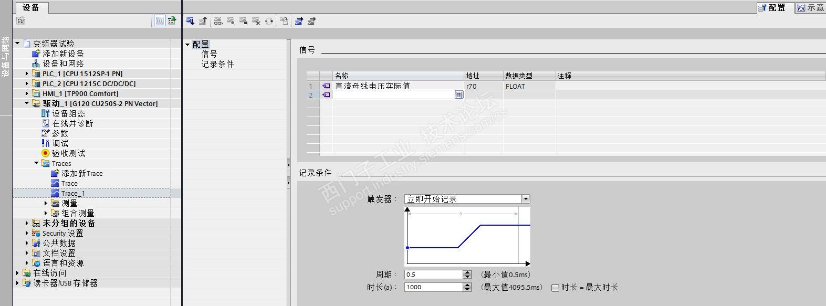This screenshot has height=306, width=826.
Task: Click add trace to measurements icon
Action: [x=284, y=21]
